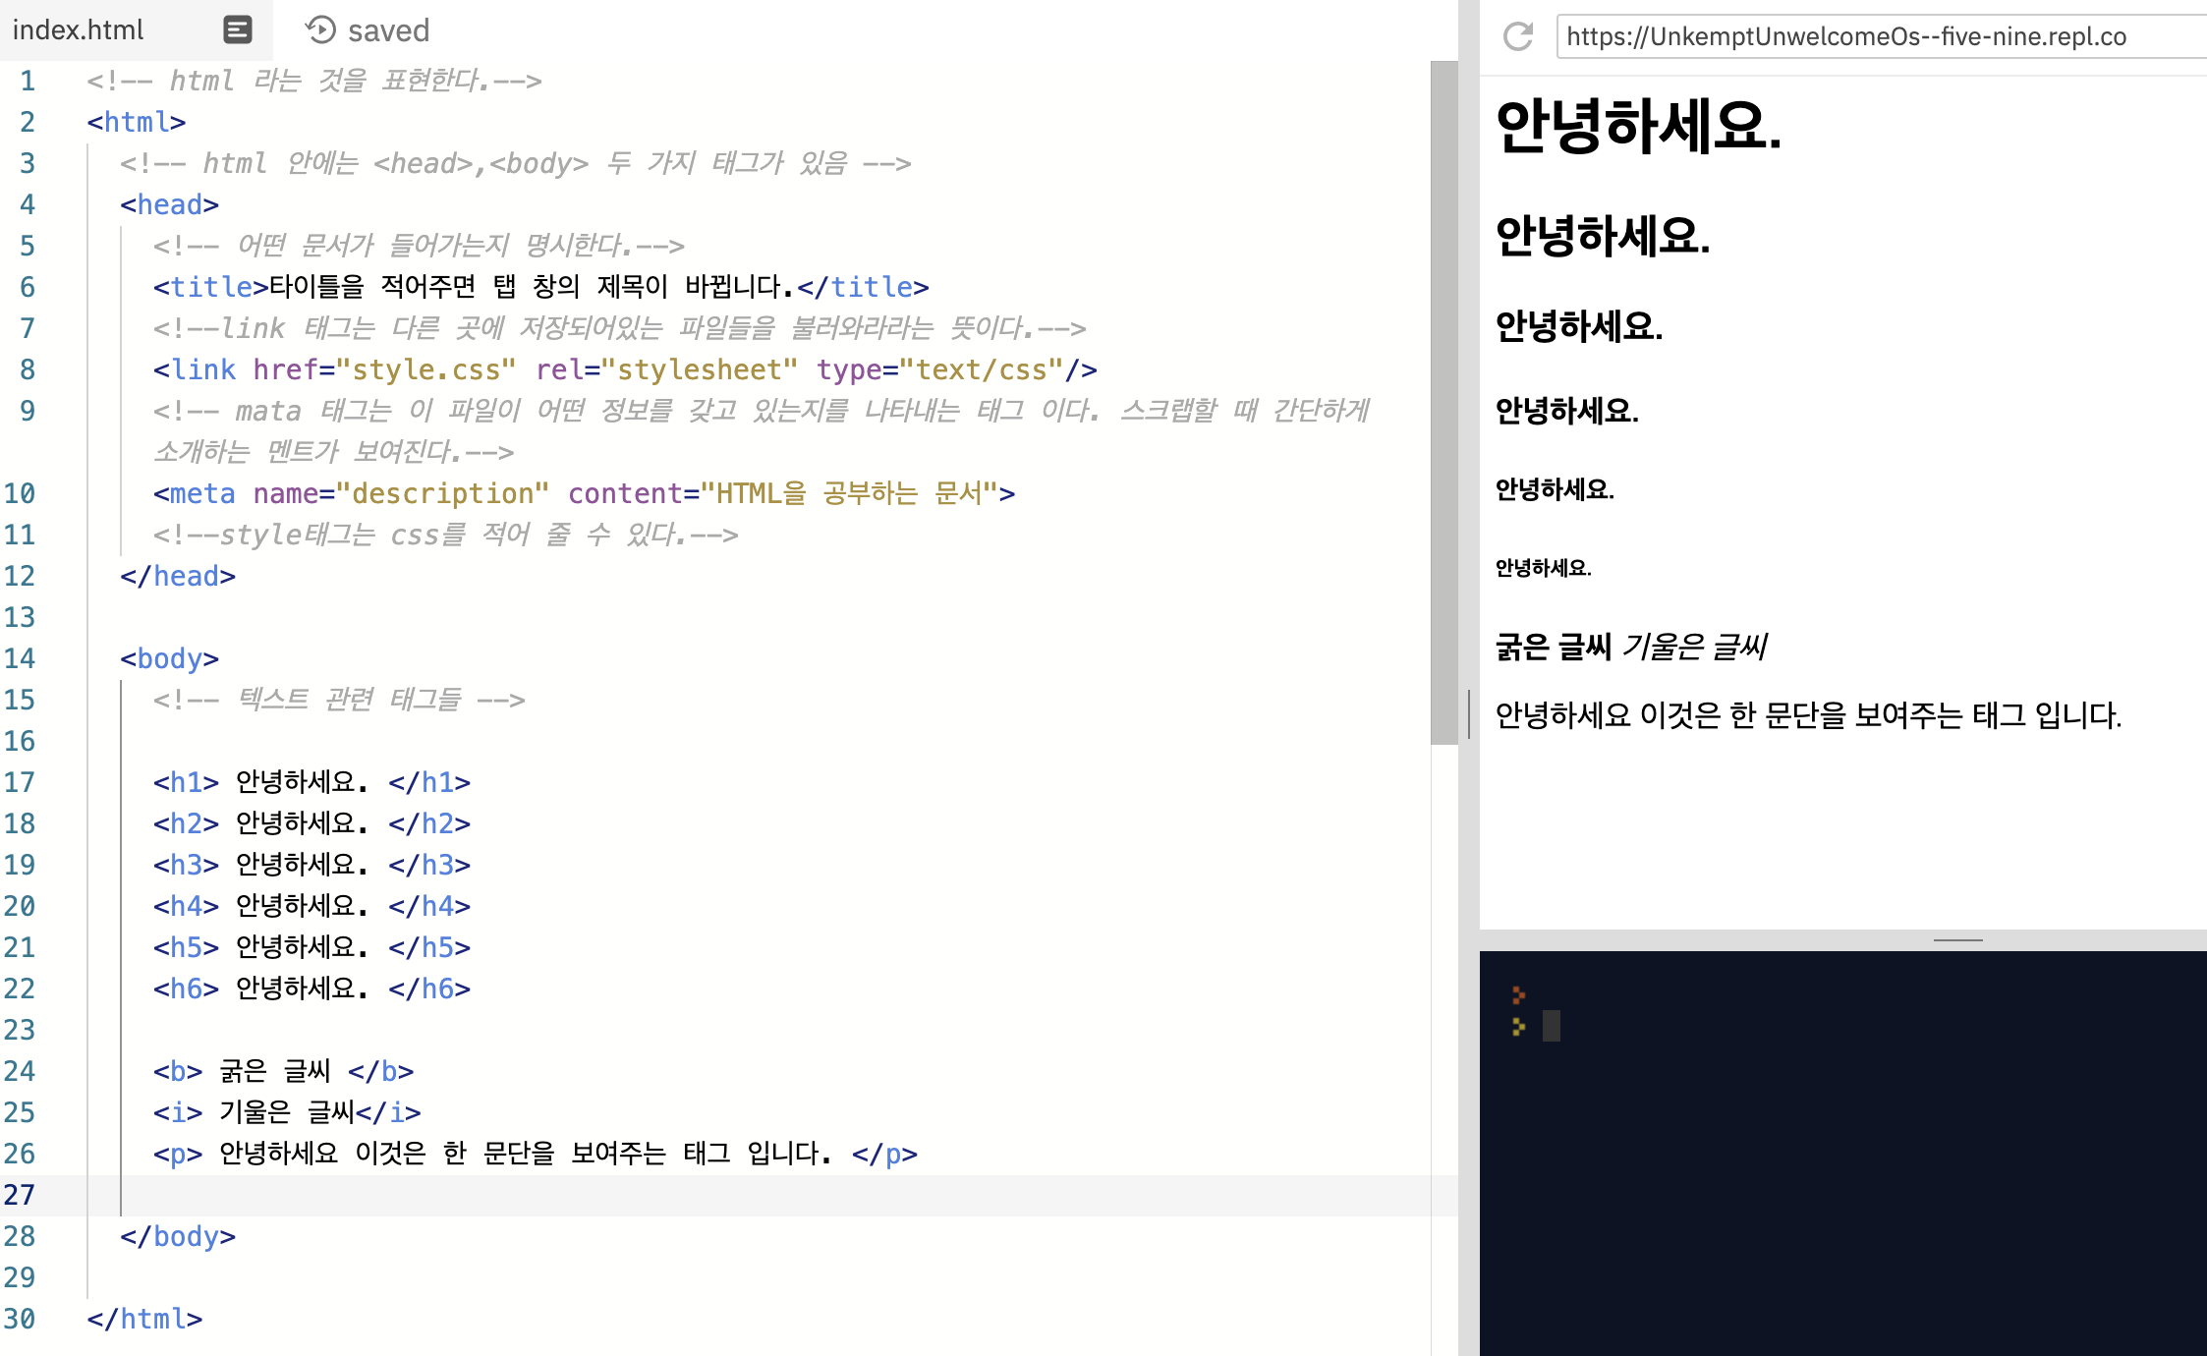Click the console cursor block

(x=1551, y=1027)
